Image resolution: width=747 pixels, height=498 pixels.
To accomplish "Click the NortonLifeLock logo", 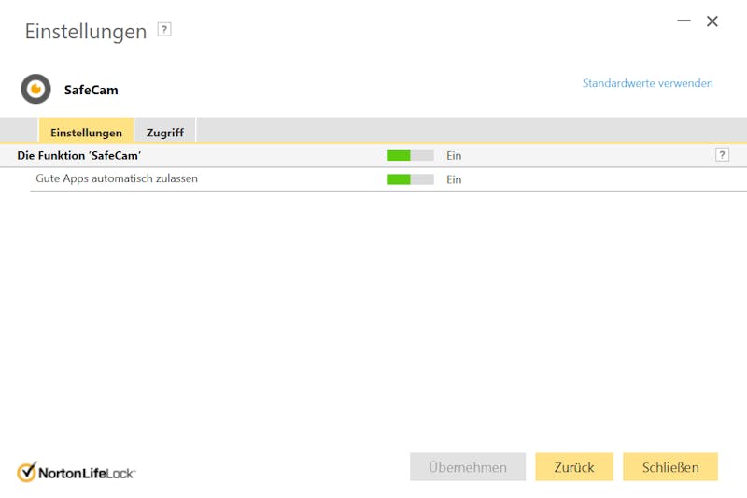I will pos(77,472).
